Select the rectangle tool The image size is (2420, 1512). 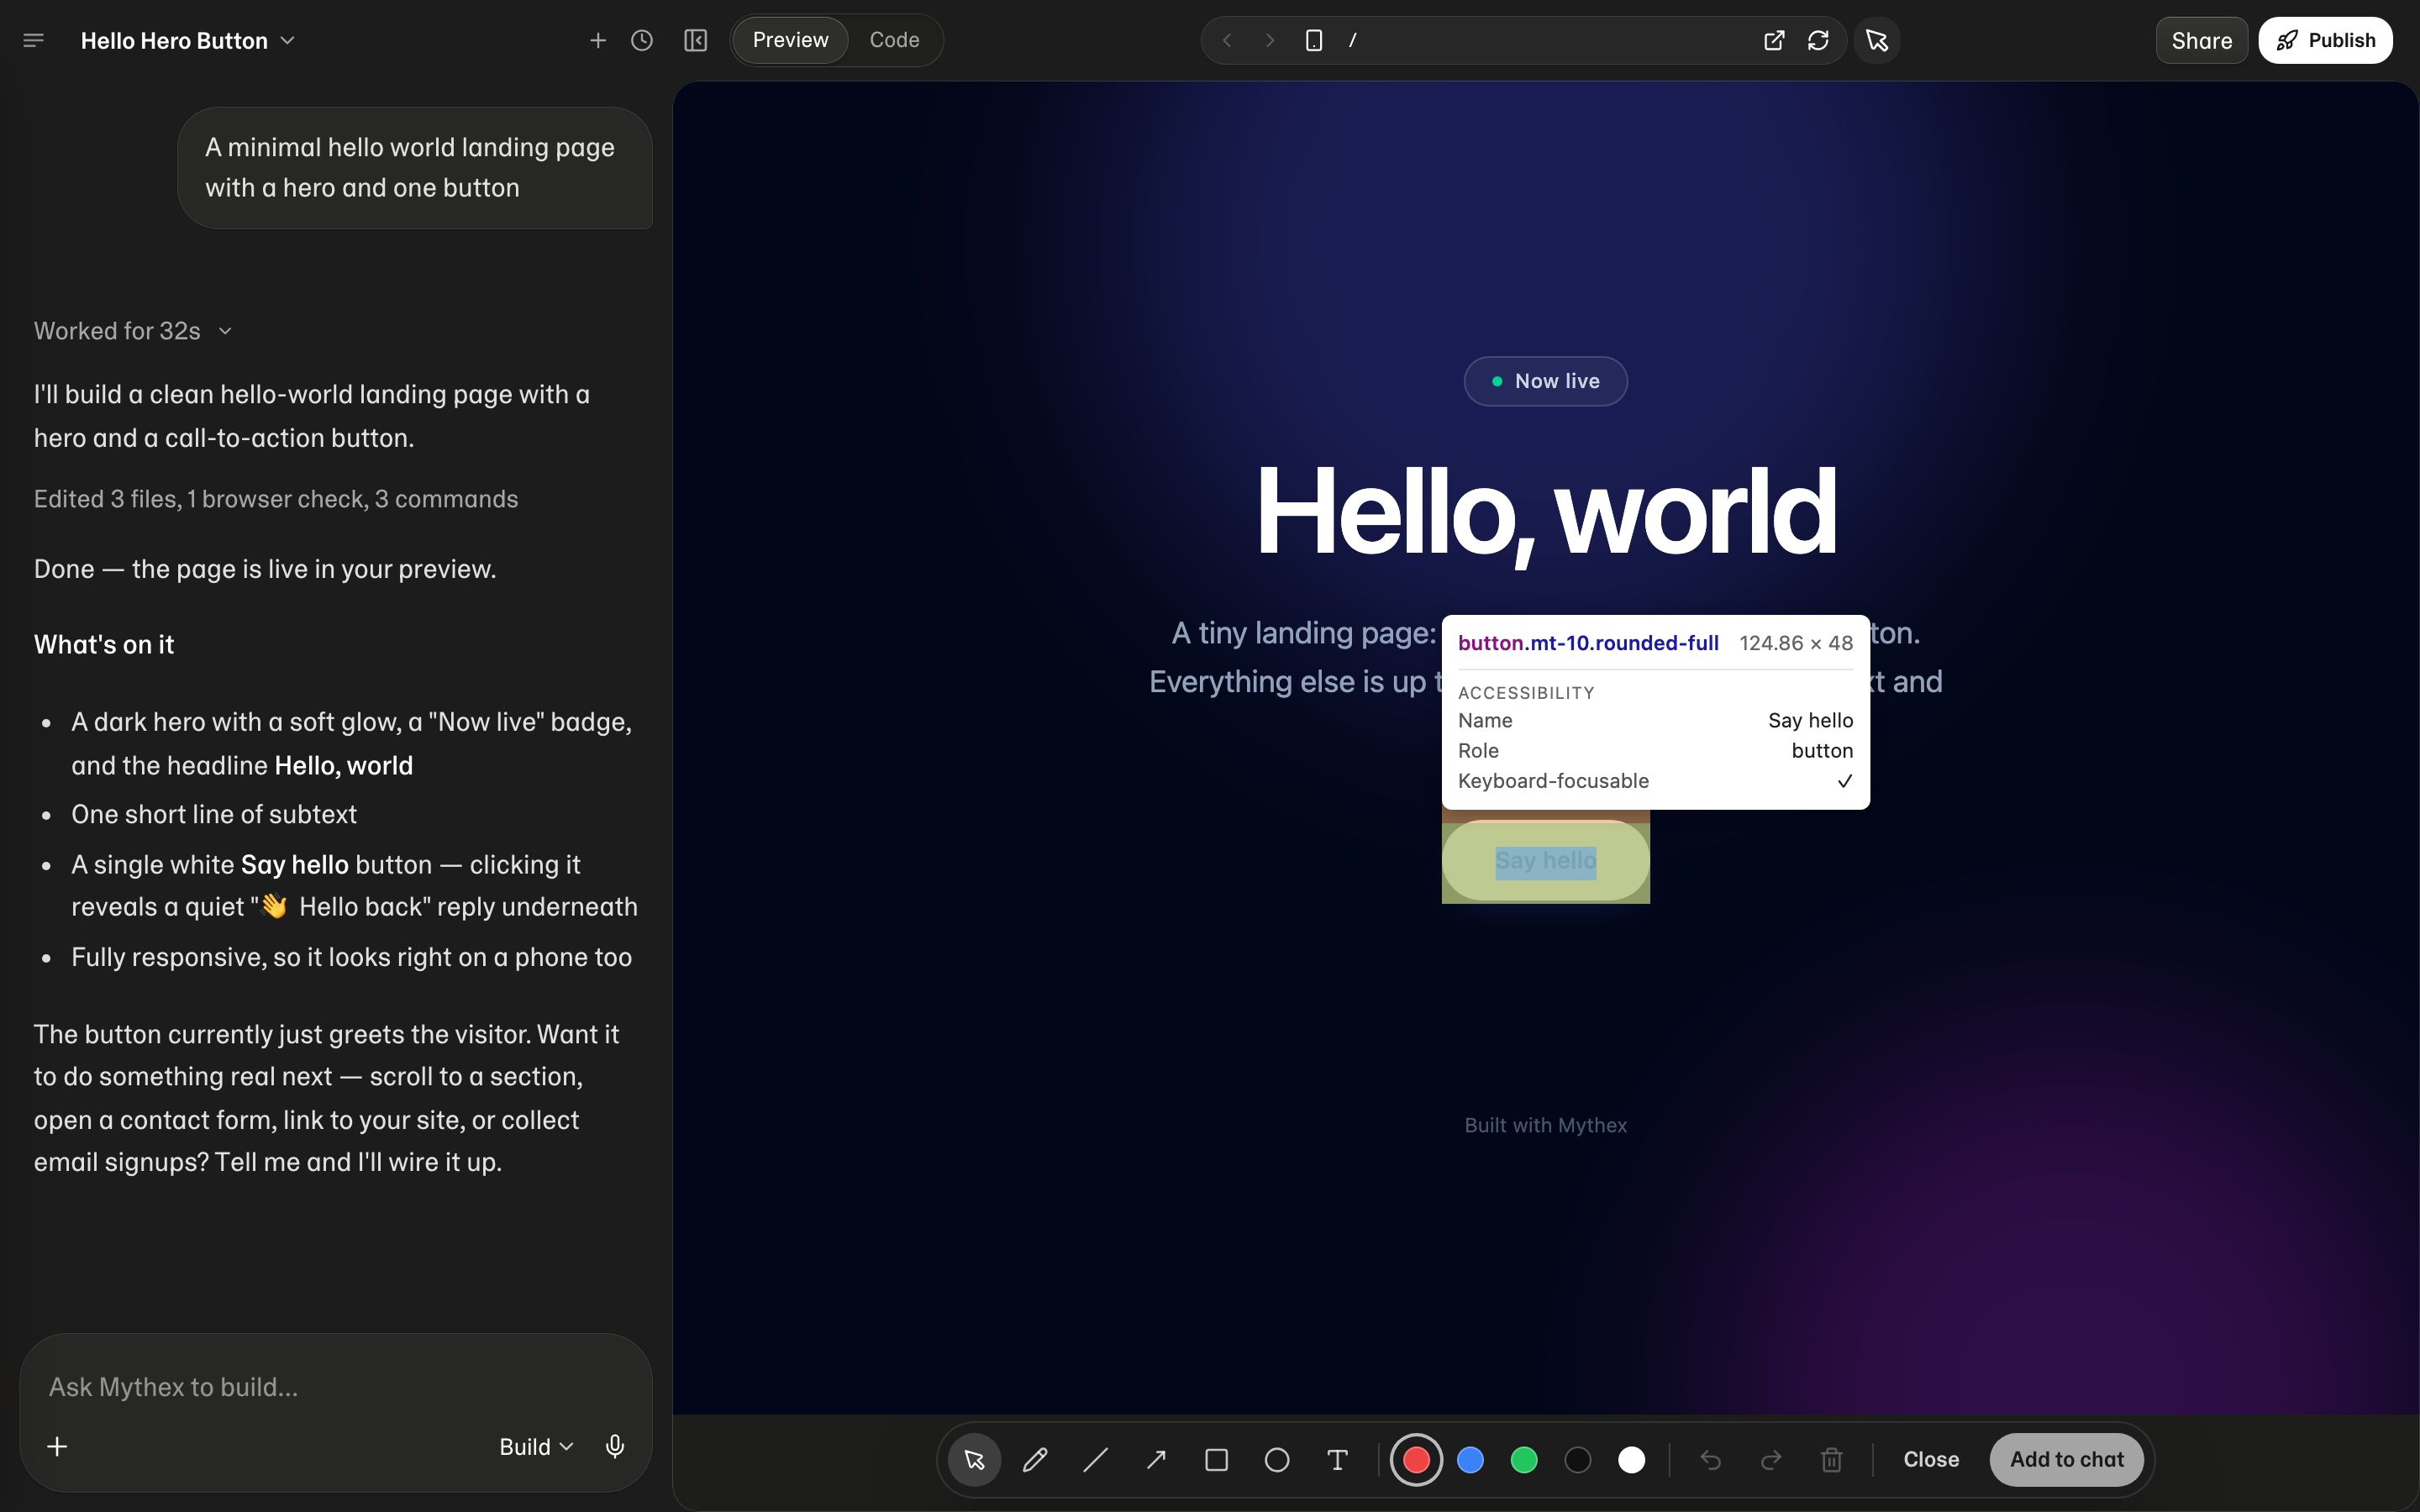point(1217,1460)
